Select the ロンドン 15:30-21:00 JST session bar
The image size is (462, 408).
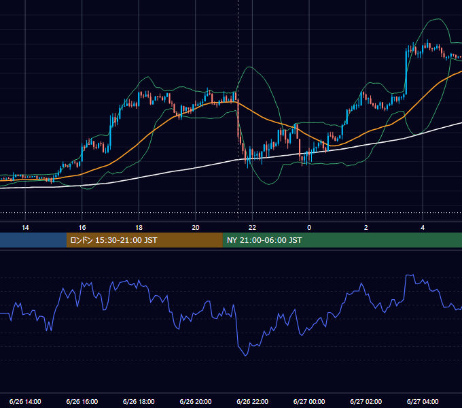pyautogui.click(x=144, y=240)
